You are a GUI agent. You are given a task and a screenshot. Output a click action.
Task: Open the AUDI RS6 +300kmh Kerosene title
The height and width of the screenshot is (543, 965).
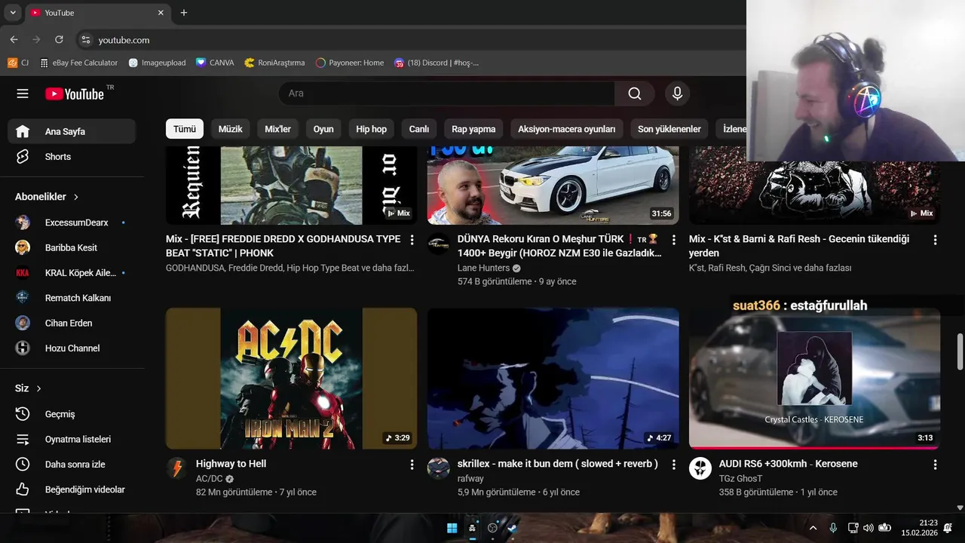click(789, 464)
